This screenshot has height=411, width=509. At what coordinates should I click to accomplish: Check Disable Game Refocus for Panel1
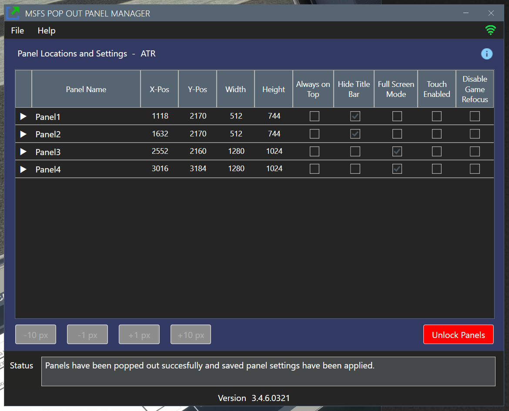475,116
